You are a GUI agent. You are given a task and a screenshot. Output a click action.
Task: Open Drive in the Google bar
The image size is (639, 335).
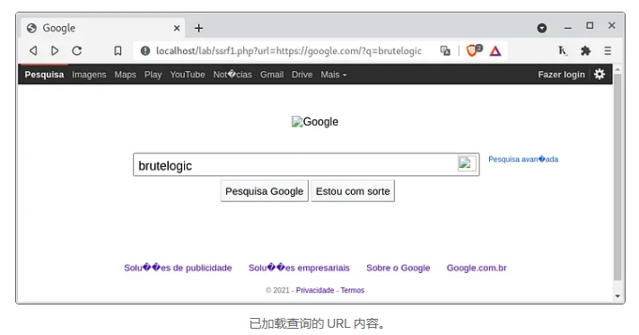[x=302, y=75]
